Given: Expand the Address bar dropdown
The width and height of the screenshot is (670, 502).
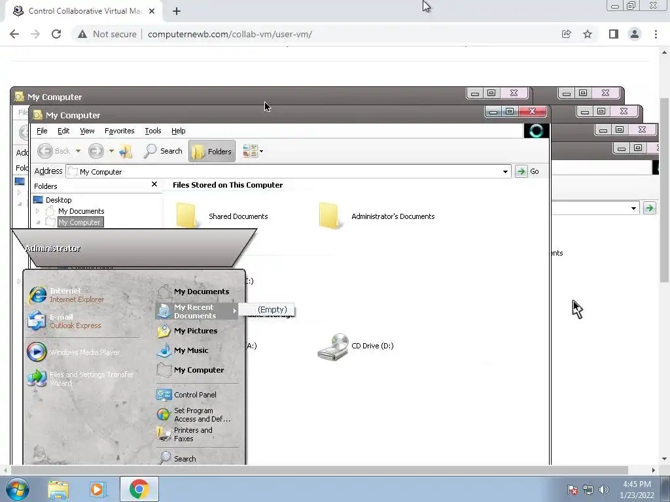Looking at the screenshot, I should (506, 172).
